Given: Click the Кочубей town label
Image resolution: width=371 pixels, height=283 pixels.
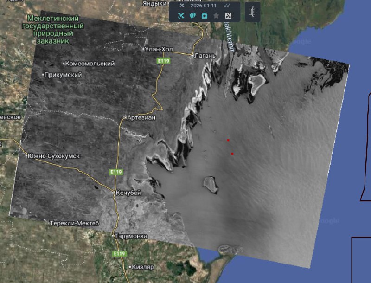Looking at the screenshot, I should pos(127,193).
